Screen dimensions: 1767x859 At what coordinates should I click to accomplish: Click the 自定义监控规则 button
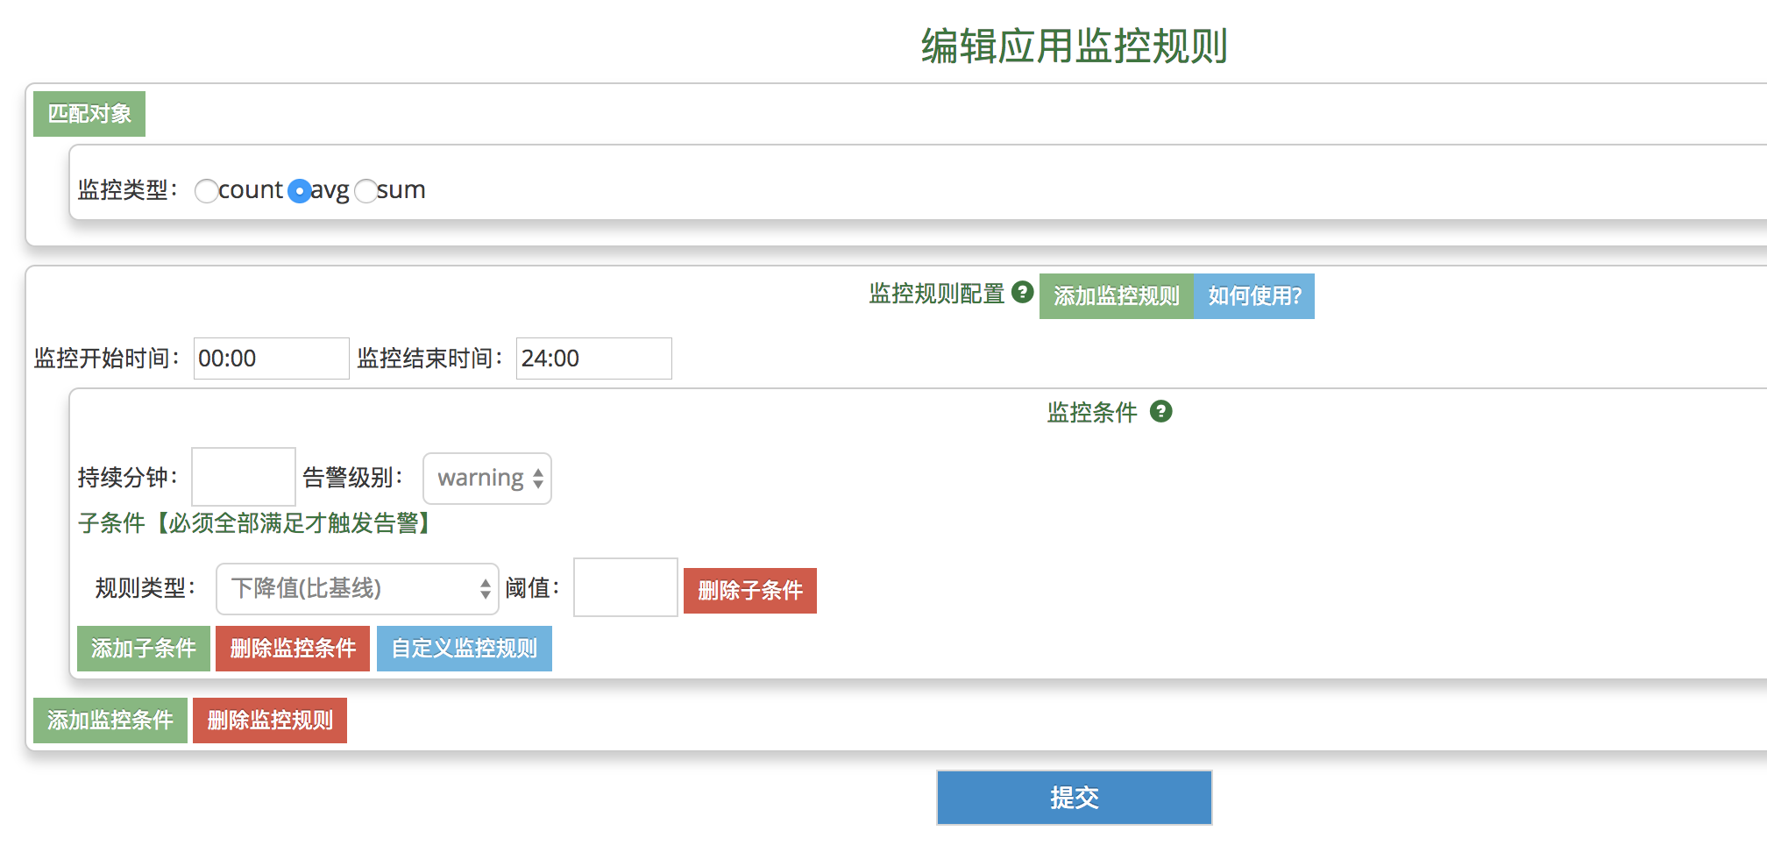[464, 648]
